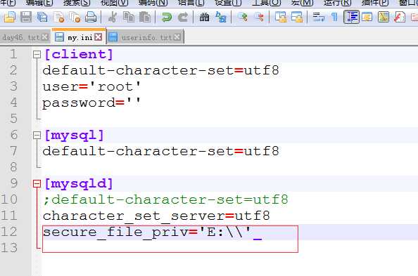
Task: Click the [mysqld] section header text
Action: 79,183
